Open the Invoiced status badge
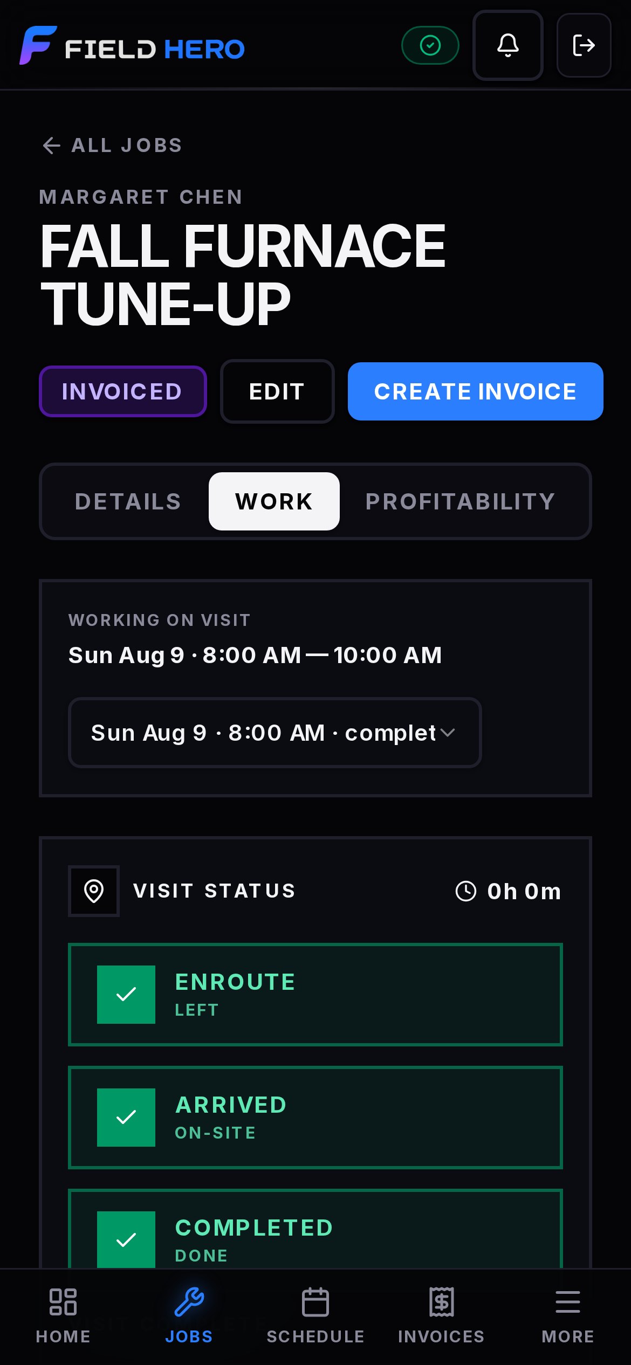Screen dimensions: 631x1365 point(123,391)
